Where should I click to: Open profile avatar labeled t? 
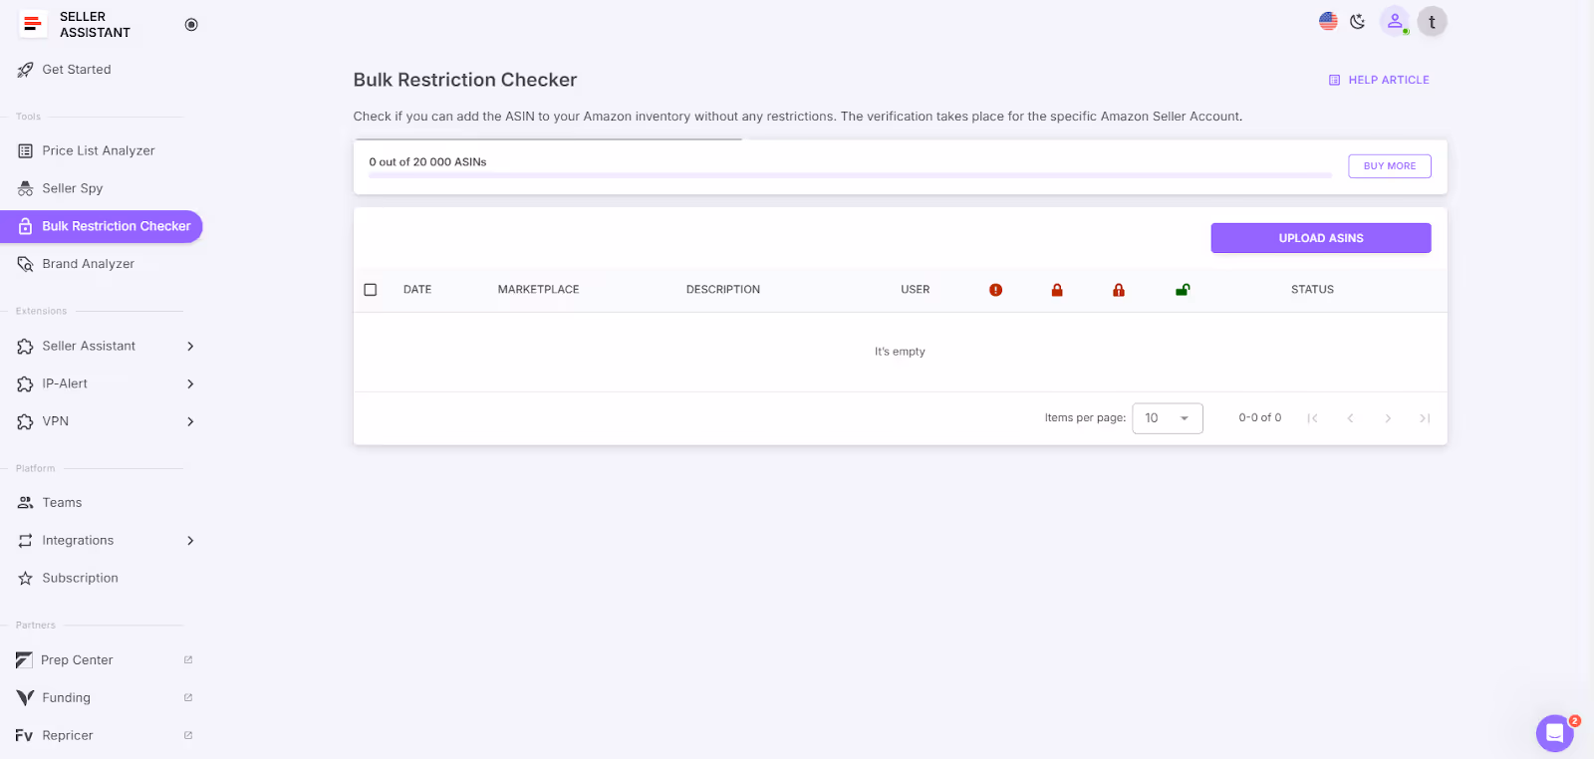point(1432,21)
